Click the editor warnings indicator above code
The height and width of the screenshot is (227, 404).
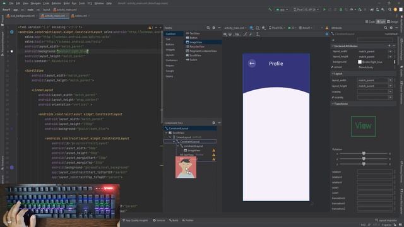coord(150,28)
